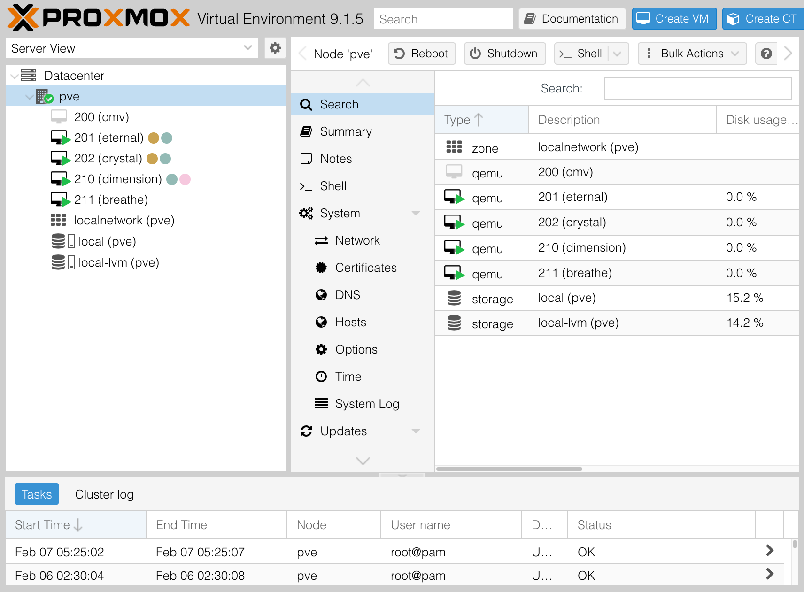Open the Server View dropdown
804x592 pixels.
[248, 48]
